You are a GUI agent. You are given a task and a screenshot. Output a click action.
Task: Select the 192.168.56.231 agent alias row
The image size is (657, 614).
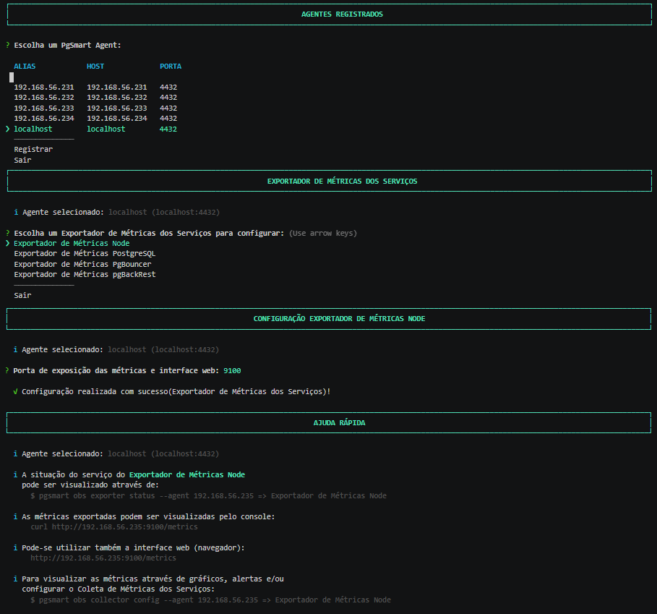[x=44, y=88]
